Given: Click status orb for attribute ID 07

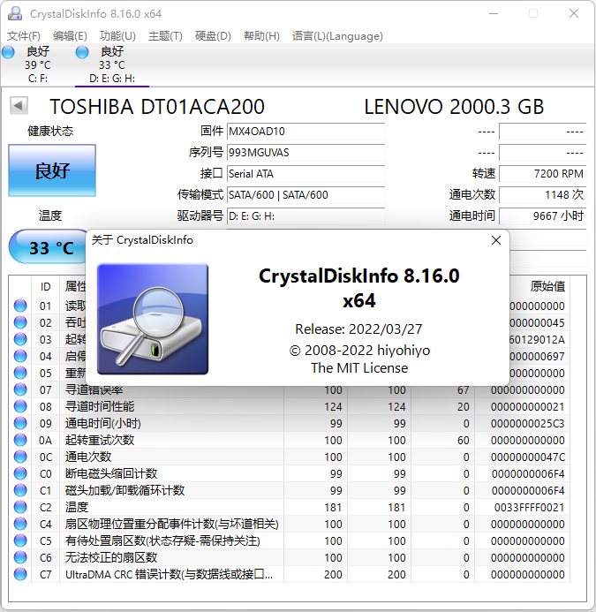Looking at the screenshot, I should point(20,389).
